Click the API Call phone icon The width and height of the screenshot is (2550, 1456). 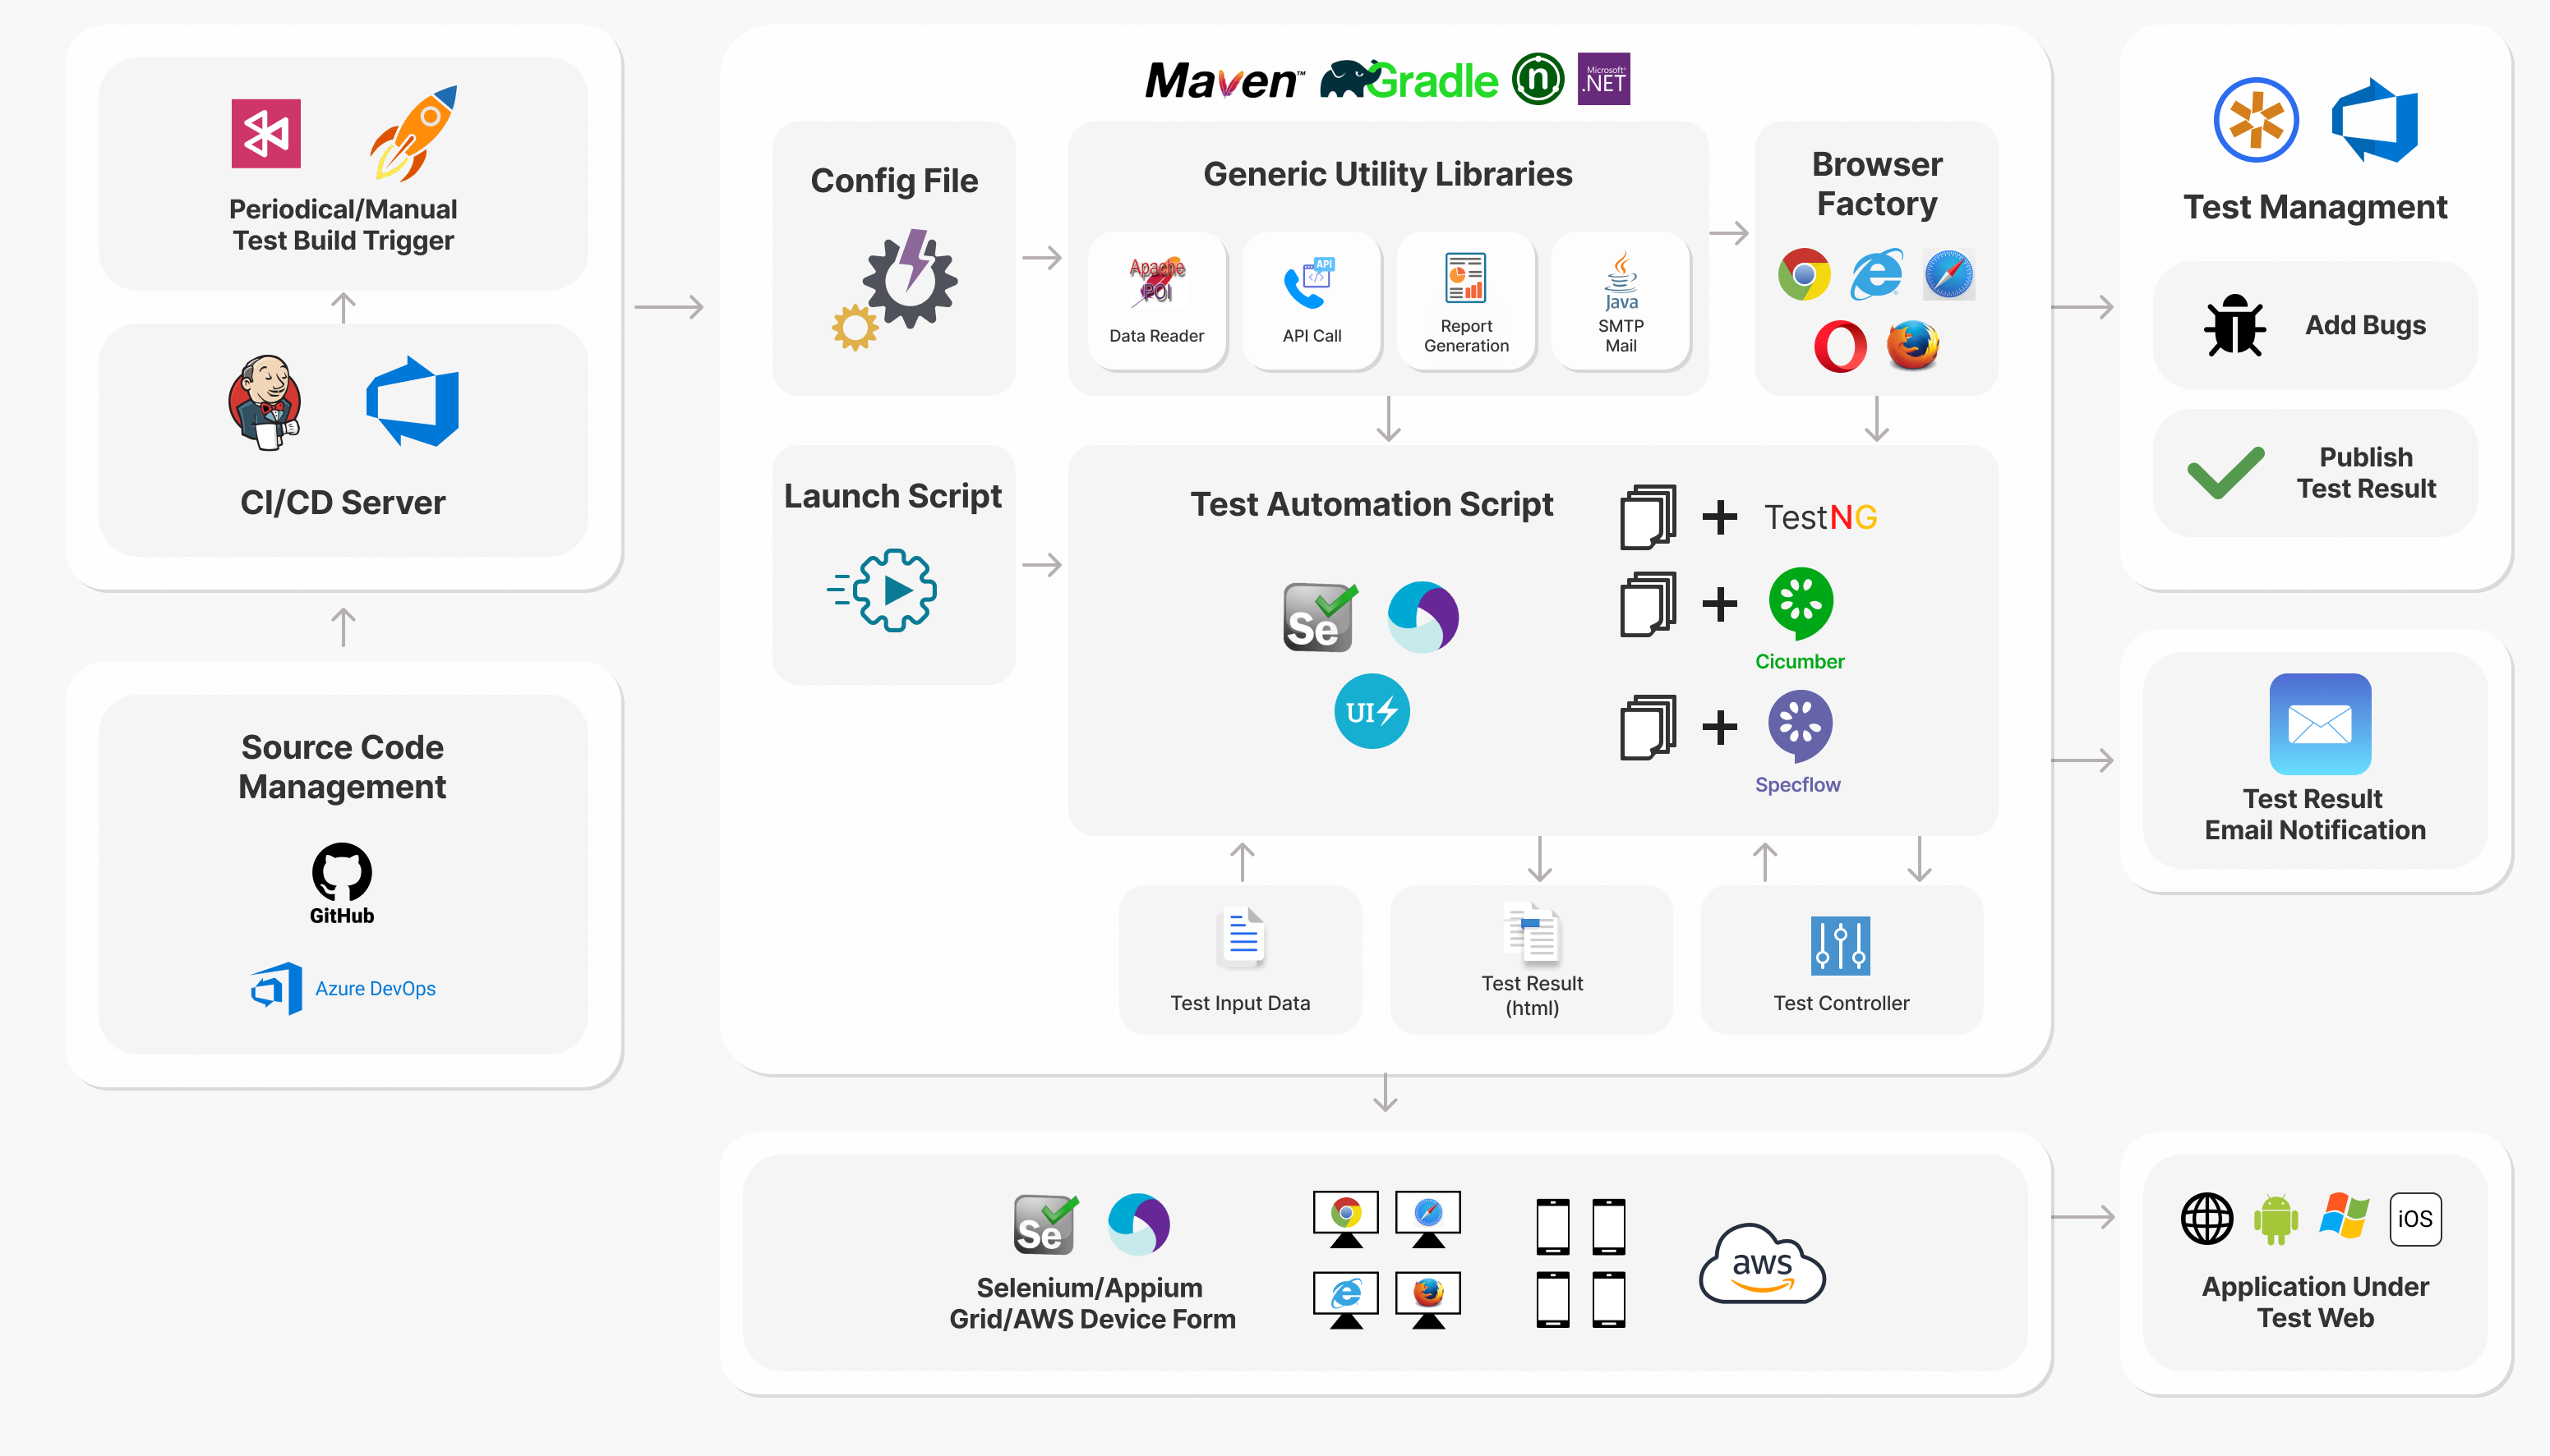1311,285
